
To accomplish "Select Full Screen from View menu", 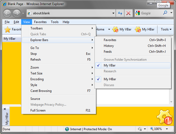I will [38, 110].
